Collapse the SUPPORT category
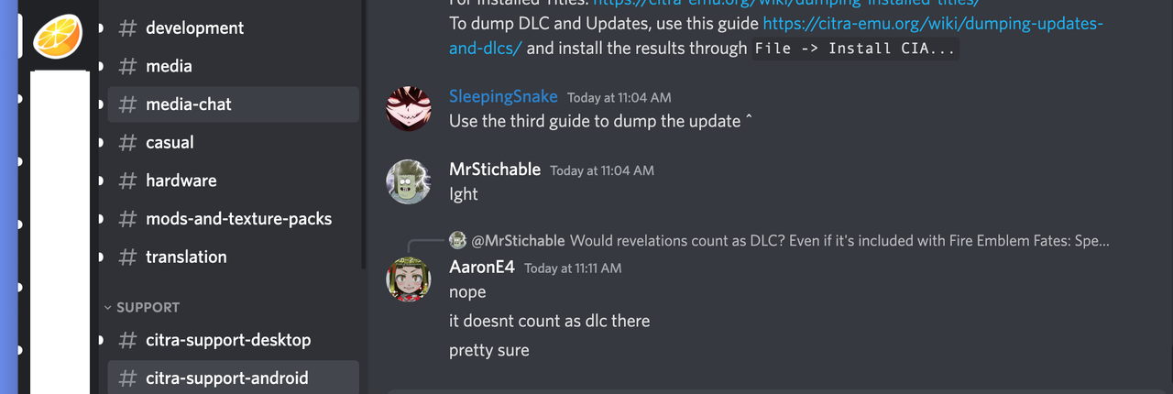 click(x=142, y=308)
